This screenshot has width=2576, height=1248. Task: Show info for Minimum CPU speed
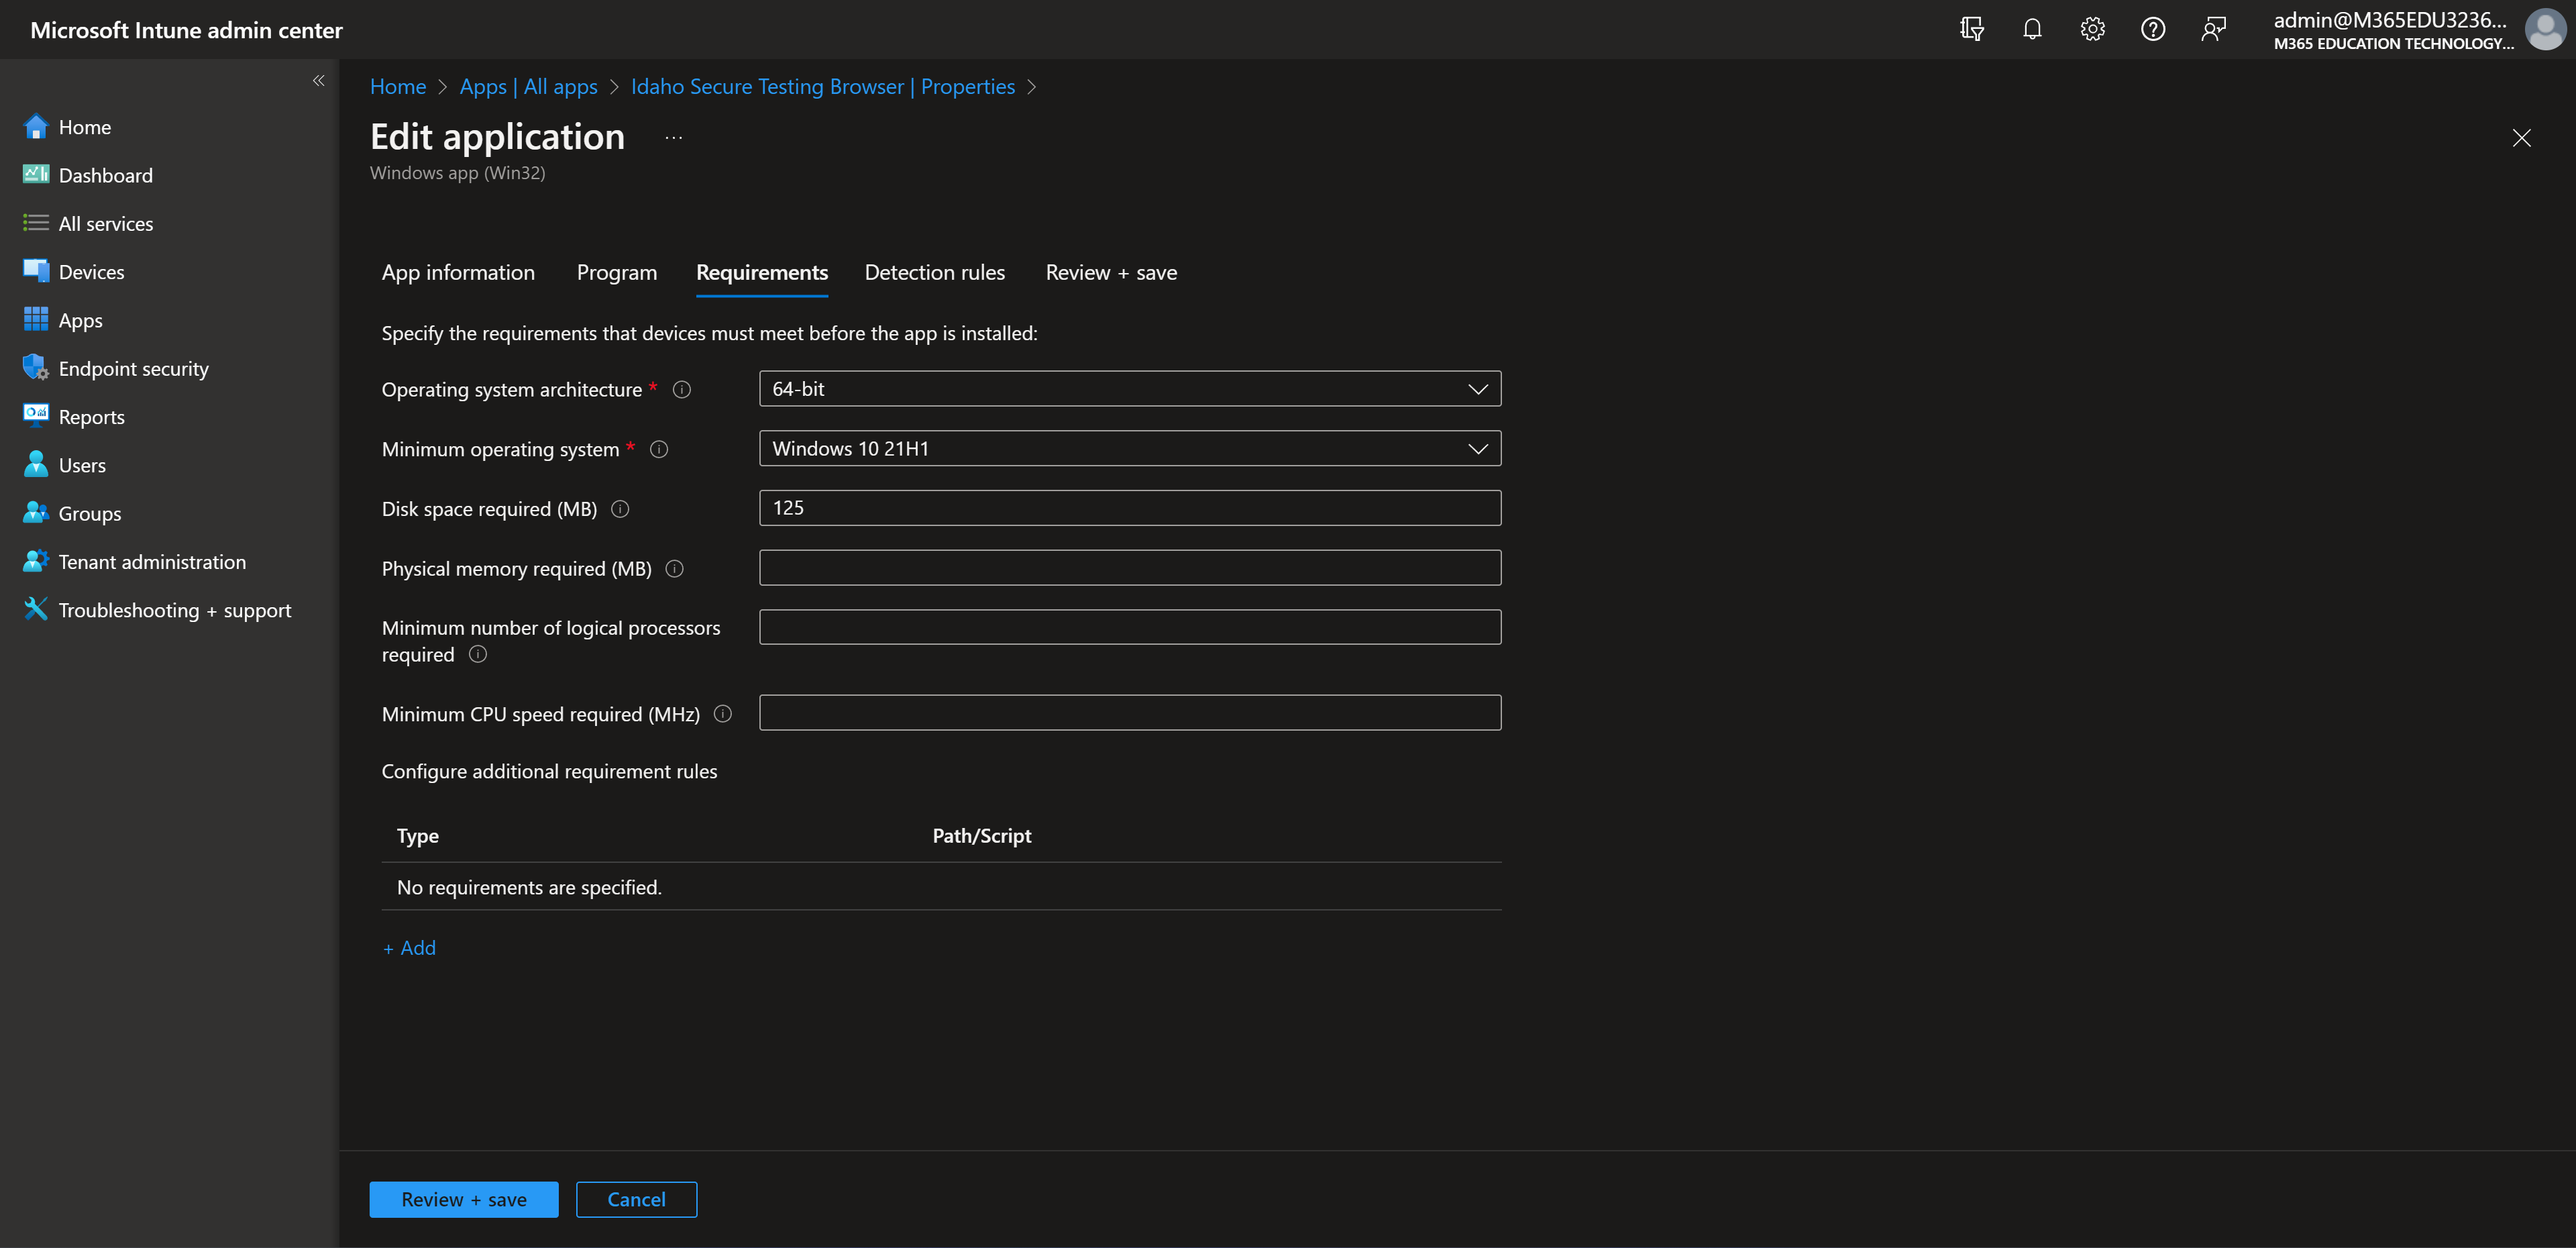coord(723,714)
